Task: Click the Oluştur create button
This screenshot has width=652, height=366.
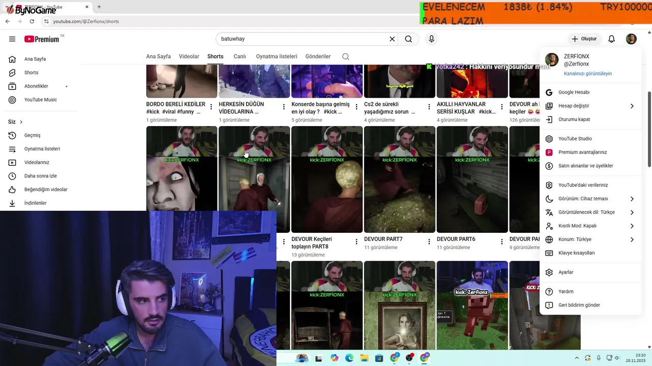Action: [584, 39]
